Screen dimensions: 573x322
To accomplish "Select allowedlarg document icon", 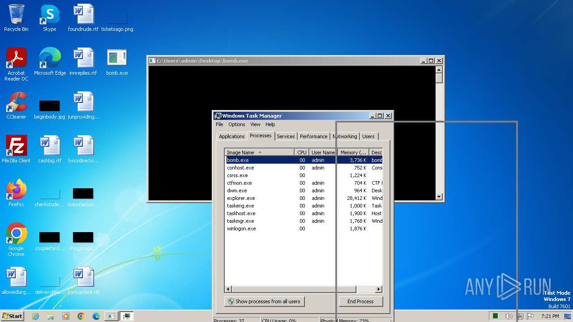I will 16,281.
